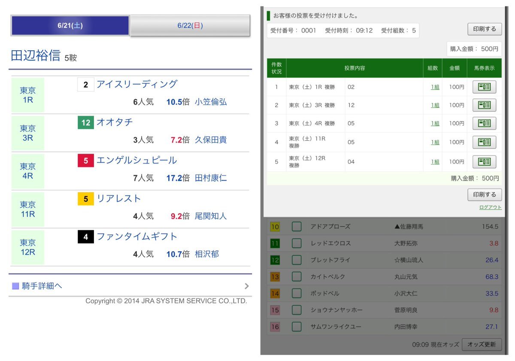Open ticket display icon for 東京 11R bet
Viewport: 515px width, 361px height.
pyautogui.click(x=484, y=142)
